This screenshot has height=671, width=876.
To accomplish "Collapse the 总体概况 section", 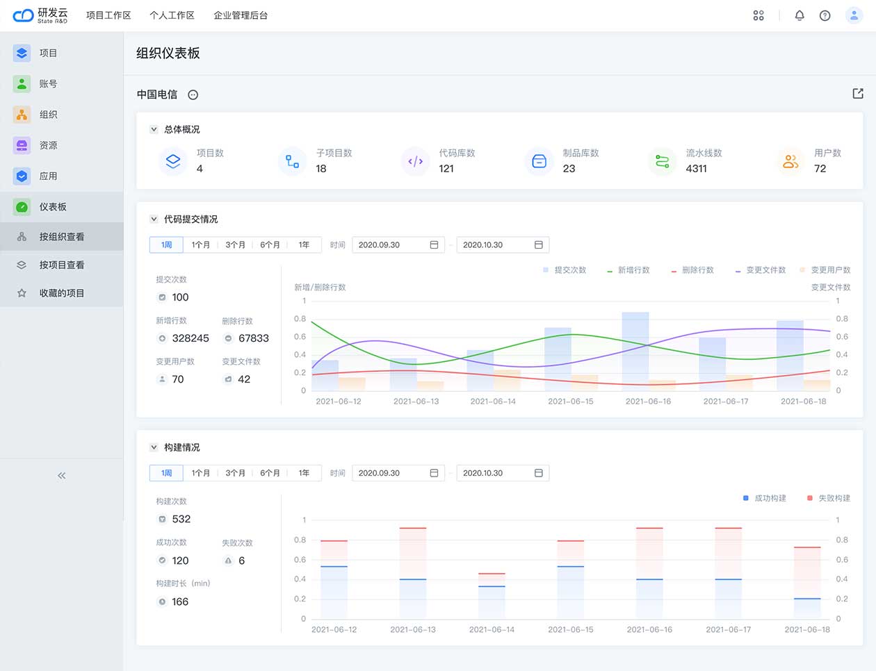I will click(154, 129).
